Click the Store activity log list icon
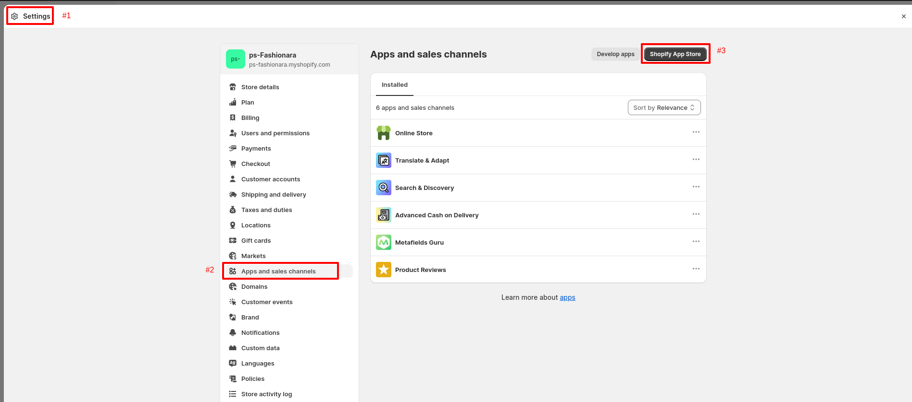The width and height of the screenshot is (912, 402). (x=233, y=394)
